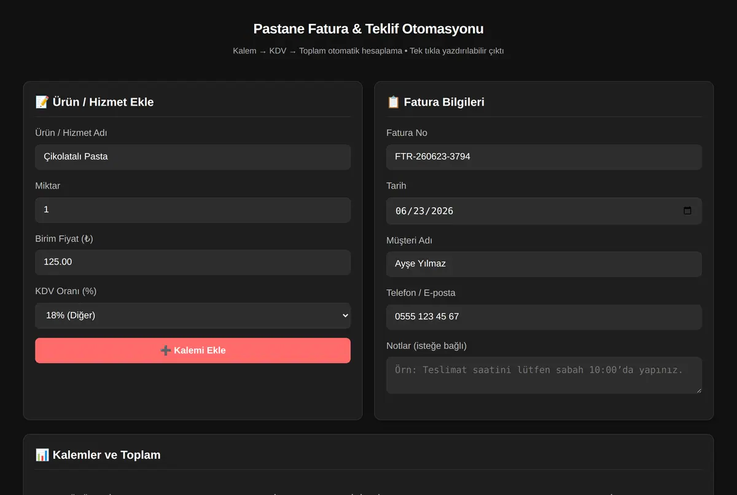Click the KDV Oranı (%) label
This screenshot has height=495, width=737.
66,291
